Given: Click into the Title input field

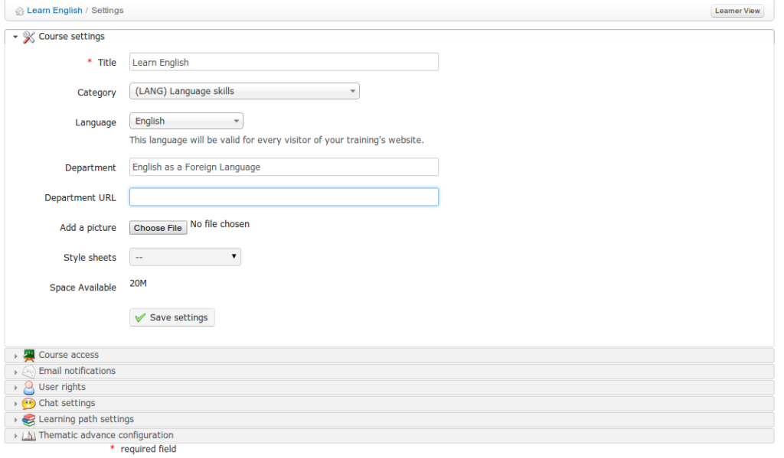Looking at the screenshot, I should (x=283, y=63).
